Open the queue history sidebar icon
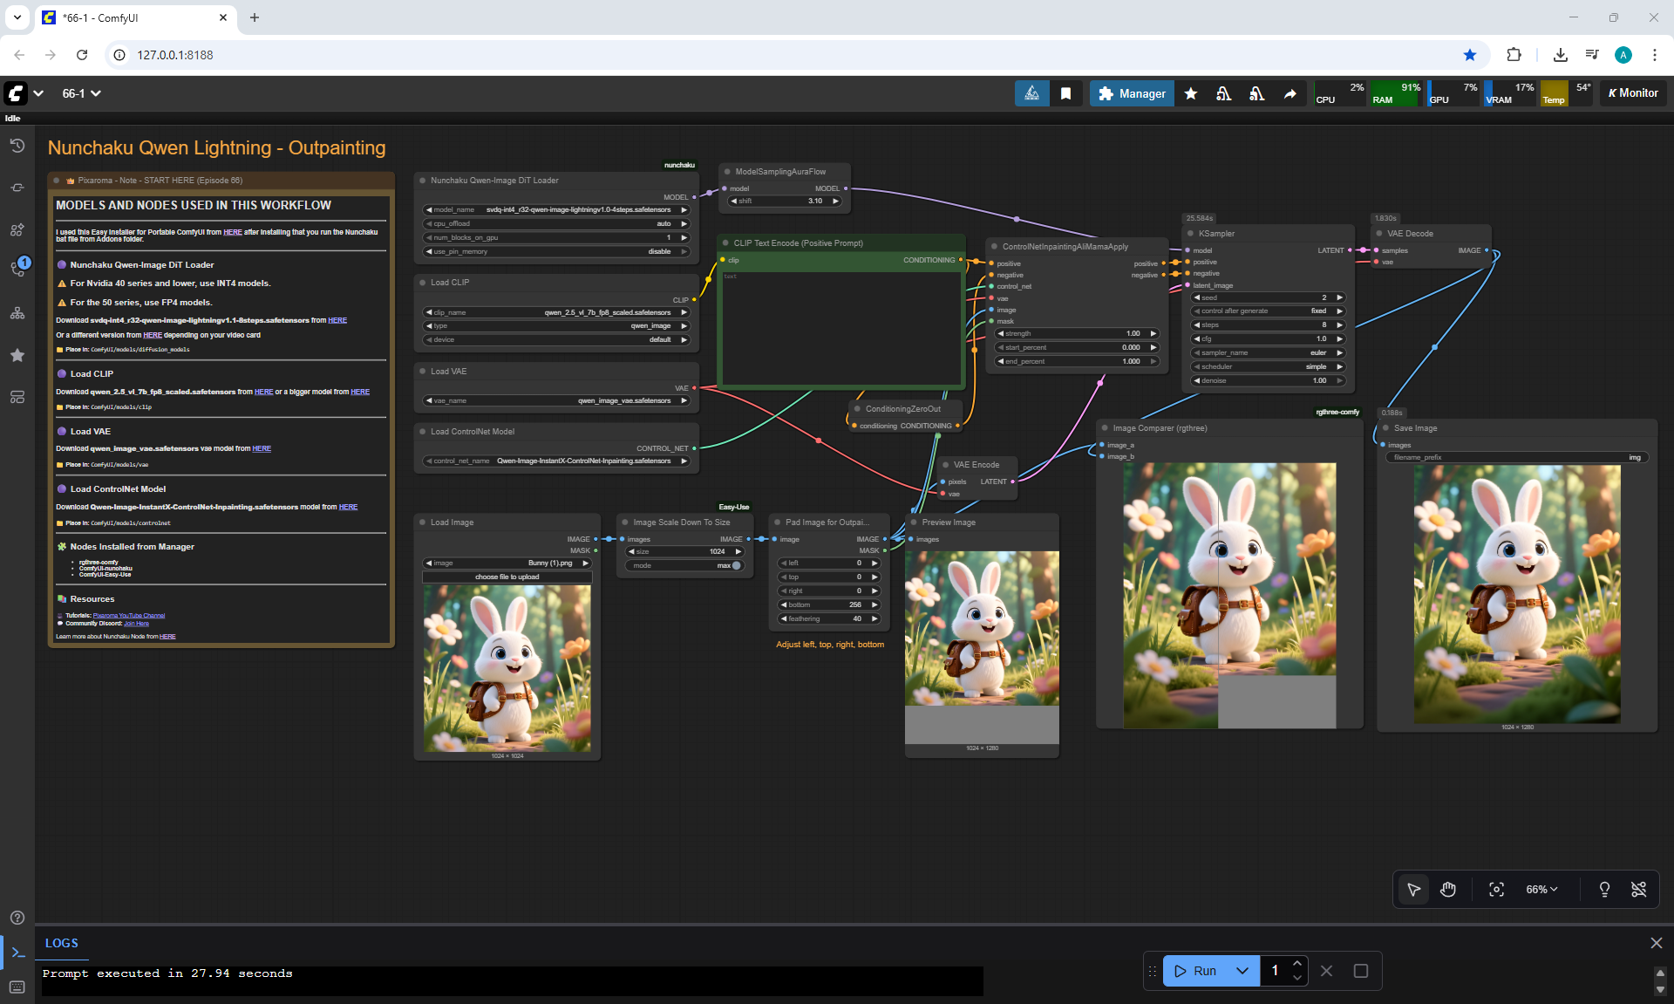This screenshot has height=1004, width=1674. click(17, 146)
